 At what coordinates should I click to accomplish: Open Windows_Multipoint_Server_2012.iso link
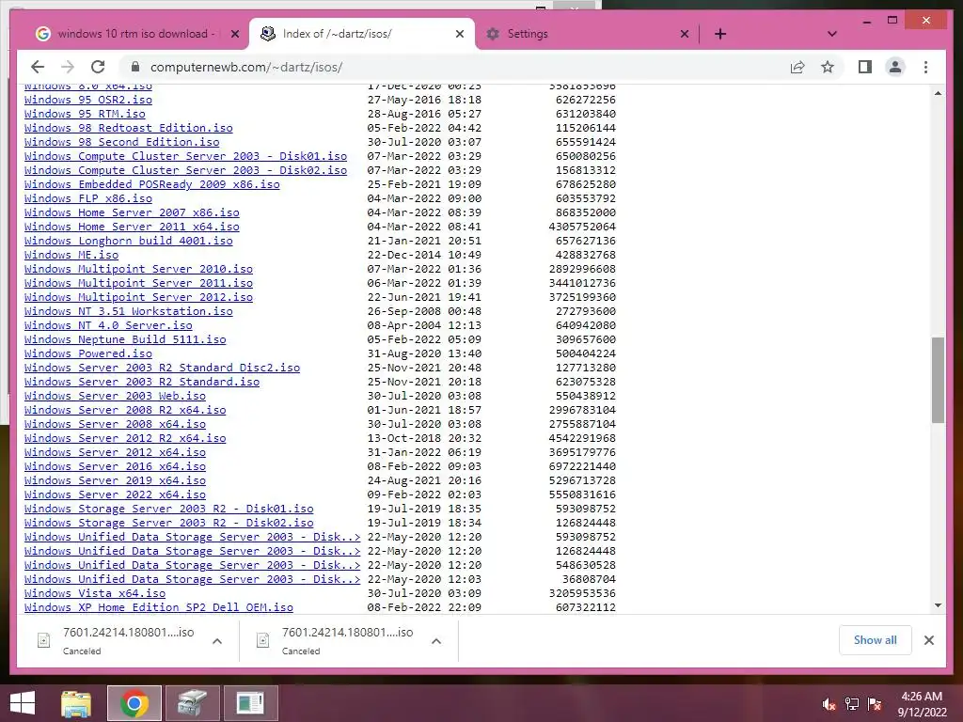(138, 297)
